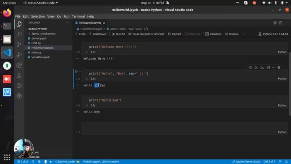Split the editor to the right
Image resolution: width=291 pixels, height=164 pixels.
[x=281, y=23]
